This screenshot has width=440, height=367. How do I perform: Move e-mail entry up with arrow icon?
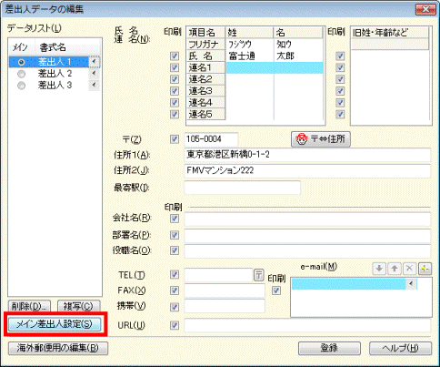(x=395, y=269)
